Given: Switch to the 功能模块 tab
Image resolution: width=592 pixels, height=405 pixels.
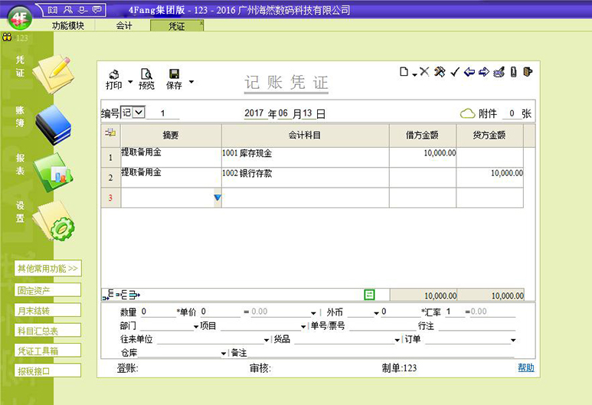Looking at the screenshot, I should (68, 26).
